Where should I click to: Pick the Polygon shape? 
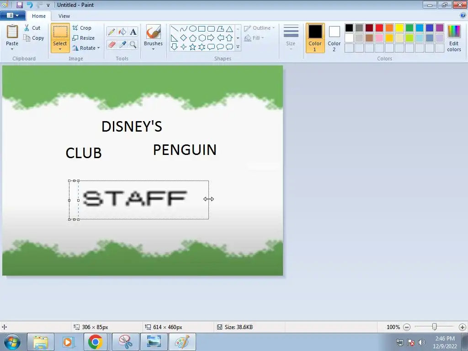(220, 29)
